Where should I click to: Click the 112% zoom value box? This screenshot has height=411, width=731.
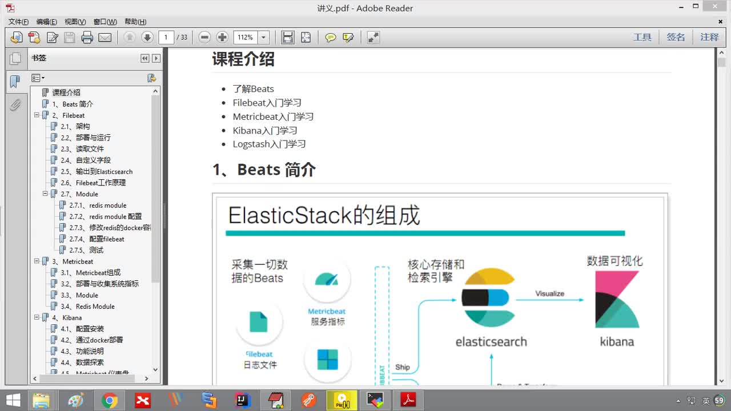tap(246, 38)
